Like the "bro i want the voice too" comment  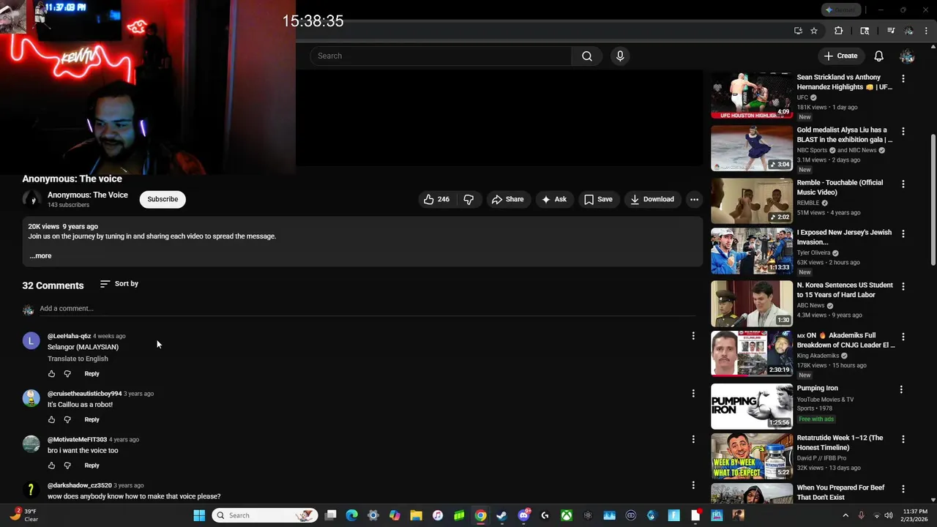pos(51,466)
